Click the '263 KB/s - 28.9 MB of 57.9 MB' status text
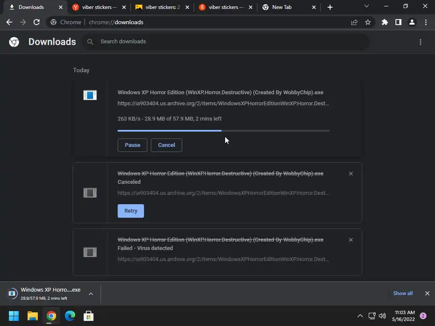Image resolution: width=435 pixels, height=326 pixels. (169, 119)
